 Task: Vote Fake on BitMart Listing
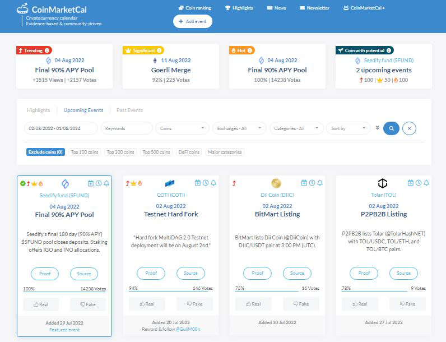click(301, 304)
